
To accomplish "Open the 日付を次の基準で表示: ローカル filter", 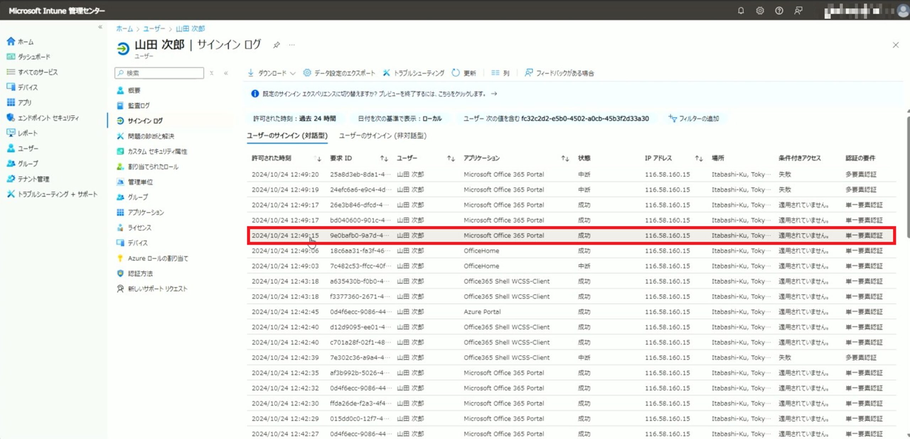I will 400,119.
